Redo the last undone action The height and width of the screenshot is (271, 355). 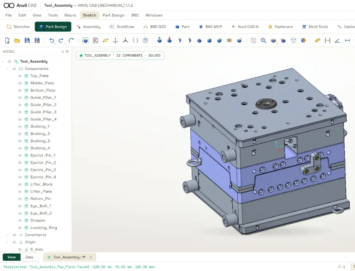point(60,40)
